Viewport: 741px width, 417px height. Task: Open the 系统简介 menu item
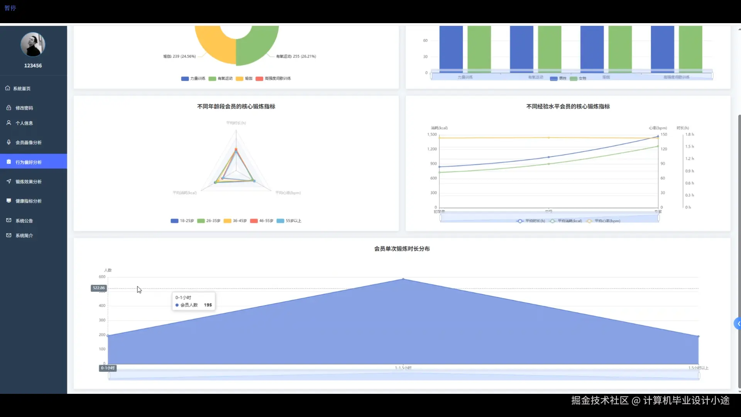(24, 236)
